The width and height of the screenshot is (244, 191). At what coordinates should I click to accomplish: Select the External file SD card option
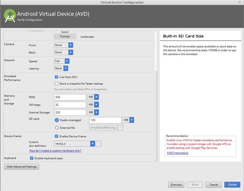click(57, 128)
